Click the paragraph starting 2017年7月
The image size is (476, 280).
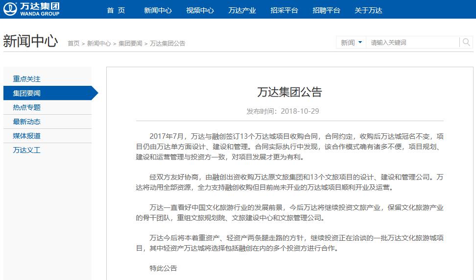point(289,147)
